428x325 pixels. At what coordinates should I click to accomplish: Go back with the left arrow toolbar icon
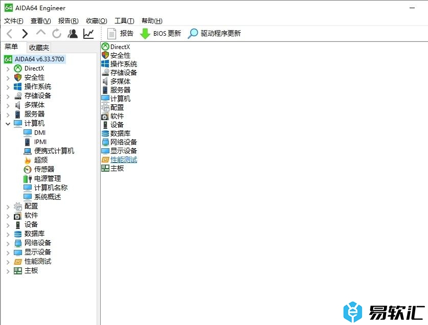(10, 34)
